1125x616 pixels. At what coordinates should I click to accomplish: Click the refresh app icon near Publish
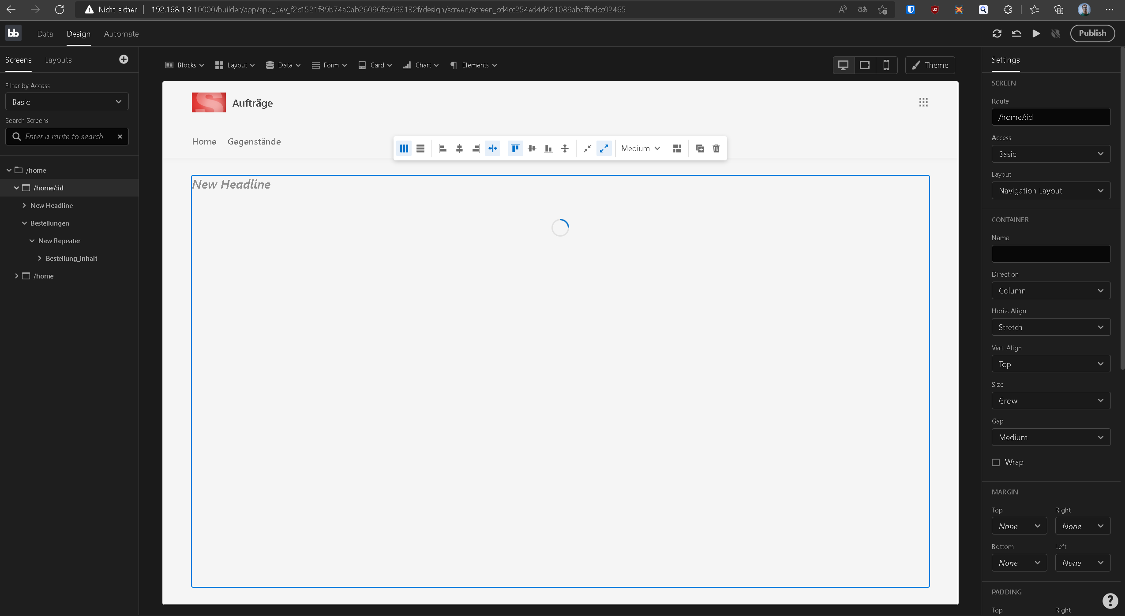click(x=997, y=33)
